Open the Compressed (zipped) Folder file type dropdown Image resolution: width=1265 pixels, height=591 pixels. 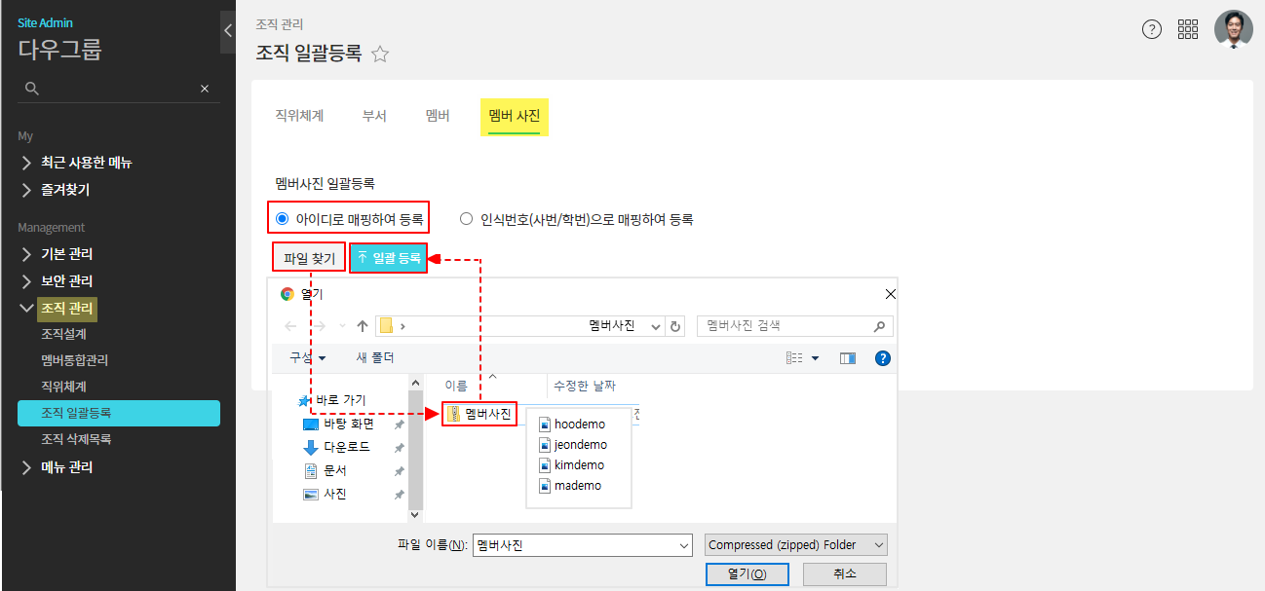[795, 545]
